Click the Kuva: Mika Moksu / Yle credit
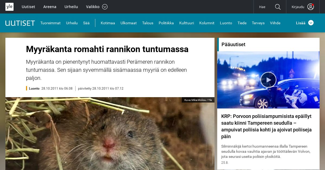Viewport: 325px width, 170px height. (198, 100)
